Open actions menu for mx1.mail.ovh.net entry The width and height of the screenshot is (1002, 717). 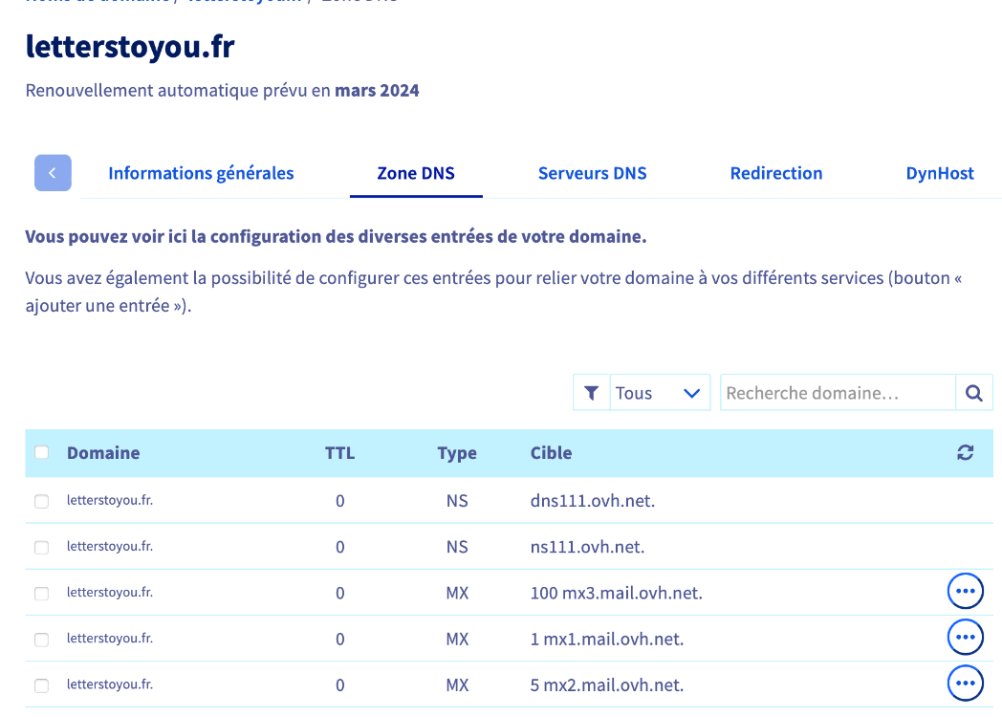pyautogui.click(x=965, y=637)
